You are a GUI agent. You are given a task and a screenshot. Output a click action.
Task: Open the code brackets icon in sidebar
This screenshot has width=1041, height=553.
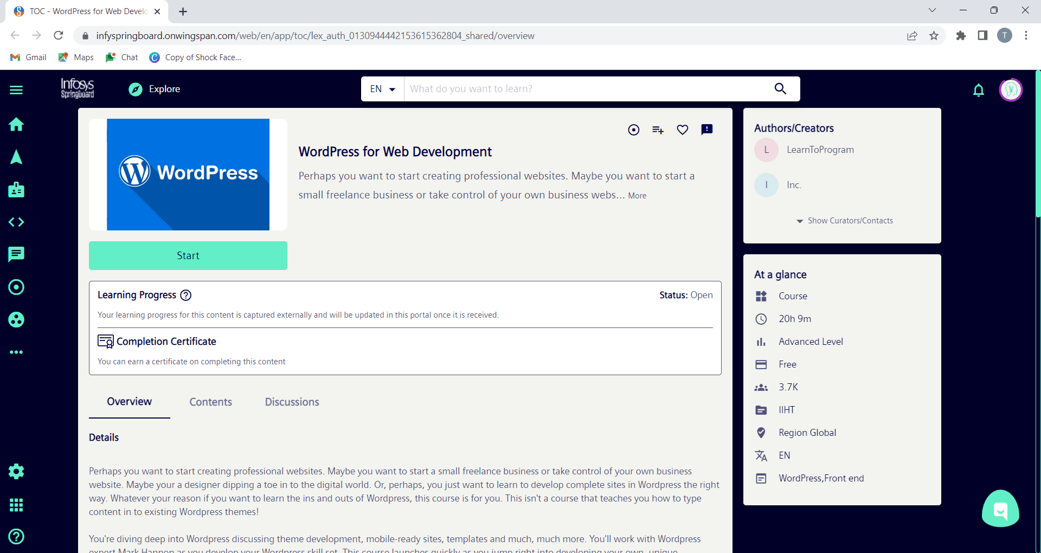[16, 222]
